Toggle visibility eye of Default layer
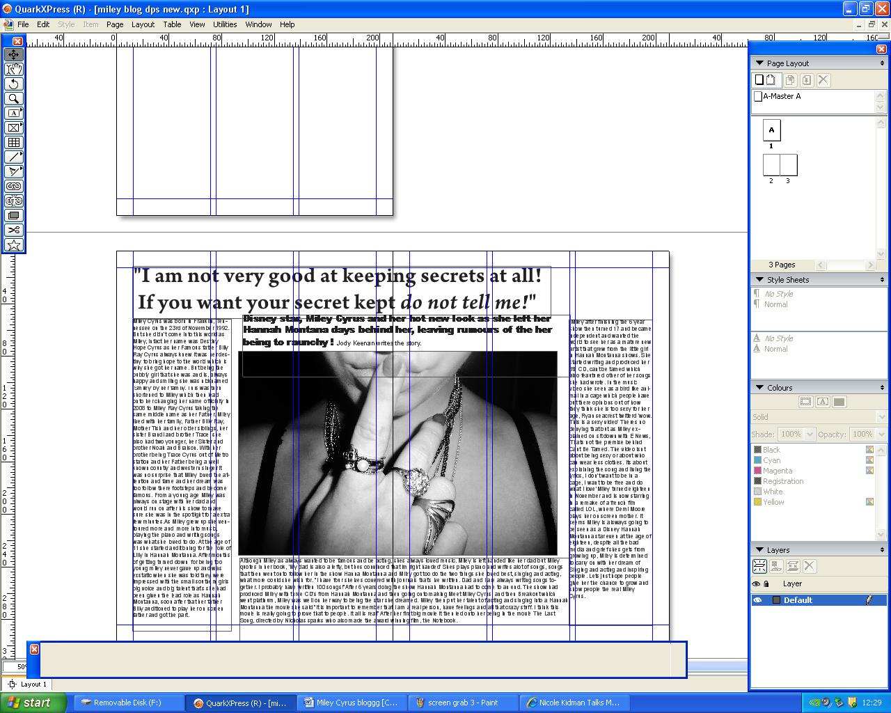 757,600
